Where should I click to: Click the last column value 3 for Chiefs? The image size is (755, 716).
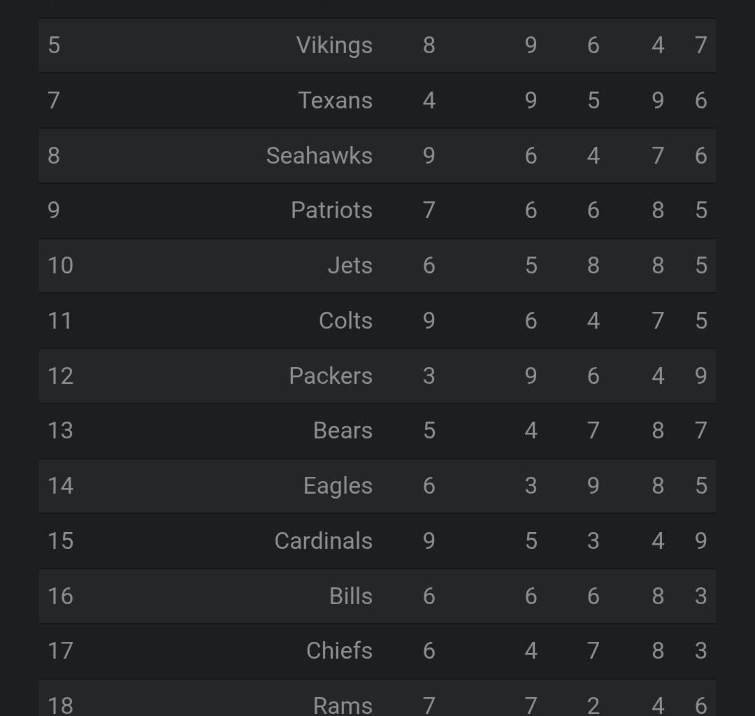pyautogui.click(x=700, y=650)
